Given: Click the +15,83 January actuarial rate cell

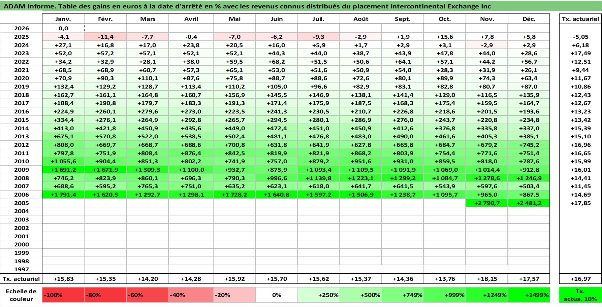Looking at the screenshot, I should [x=63, y=279].
